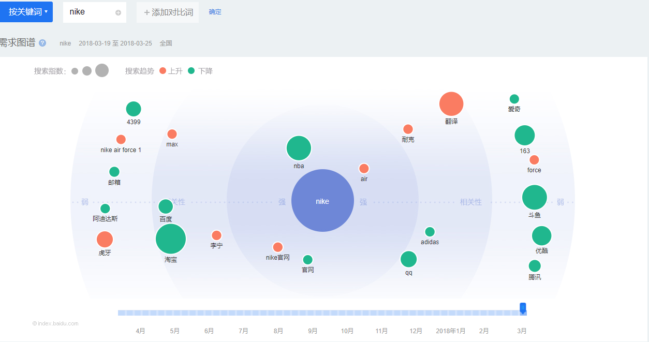Select 2018年1月 on the timeline
The height and width of the screenshot is (342, 649).
(x=450, y=331)
